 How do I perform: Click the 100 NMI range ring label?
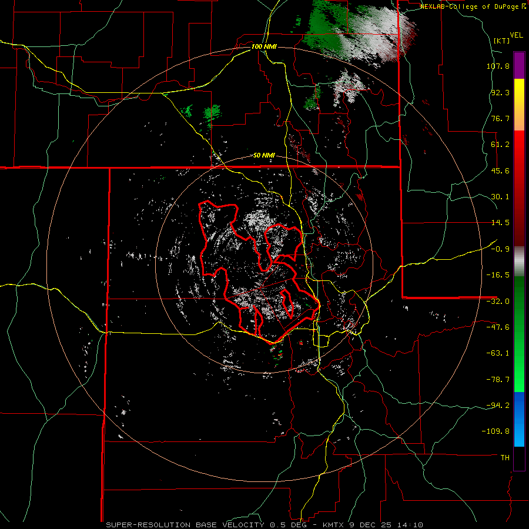click(x=264, y=46)
